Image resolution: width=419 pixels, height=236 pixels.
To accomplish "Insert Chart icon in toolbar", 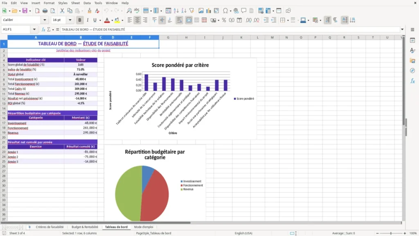I will tap(208, 11).
